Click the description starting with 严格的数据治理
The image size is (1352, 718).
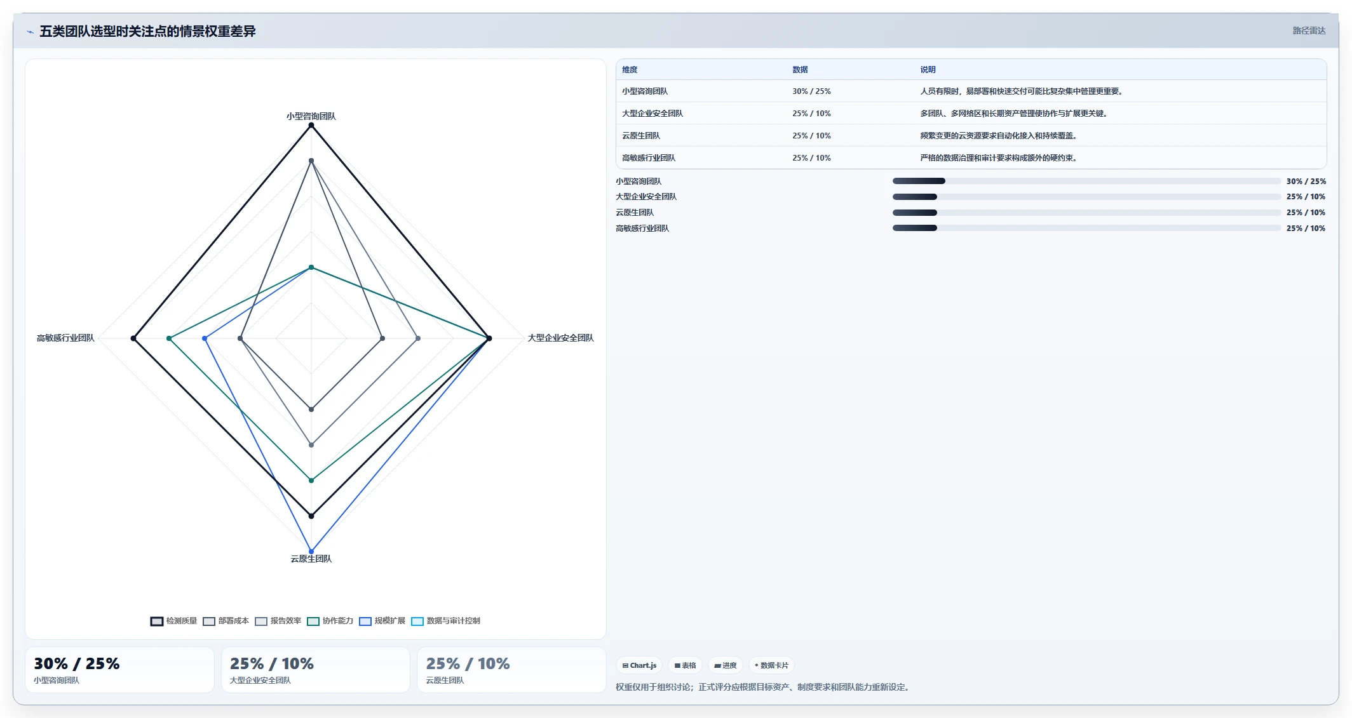pyautogui.click(x=999, y=158)
